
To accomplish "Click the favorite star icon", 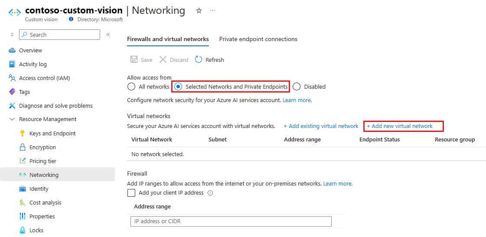I will coord(199,10).
